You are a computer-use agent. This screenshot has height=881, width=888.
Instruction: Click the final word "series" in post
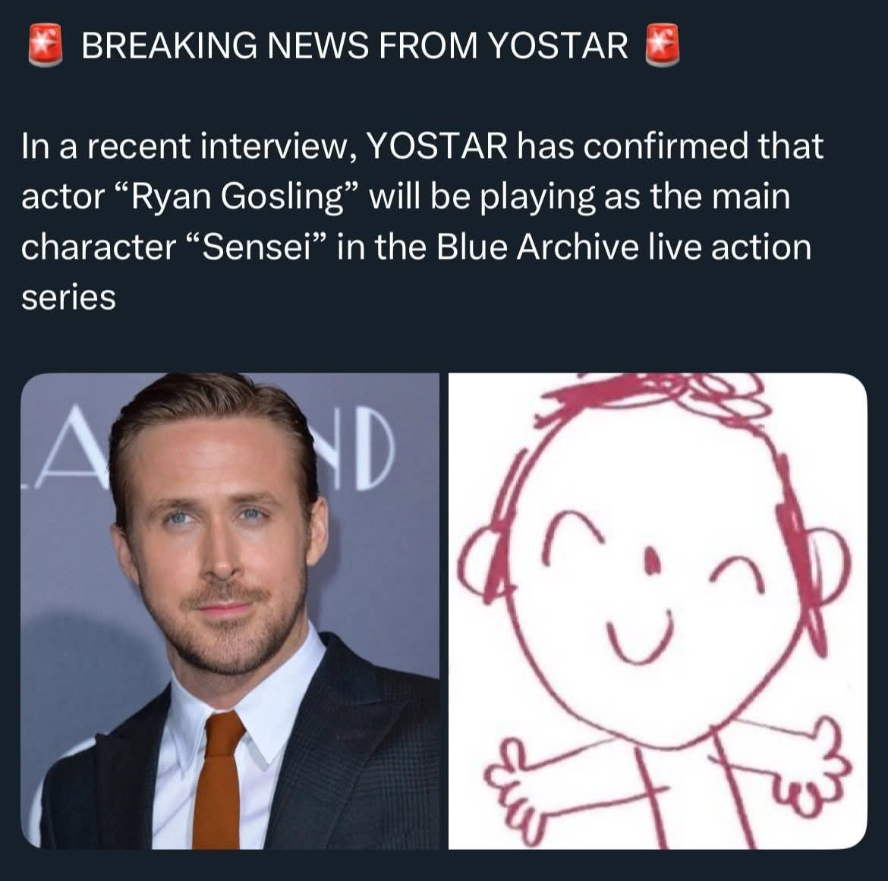[x=68, y=297]
